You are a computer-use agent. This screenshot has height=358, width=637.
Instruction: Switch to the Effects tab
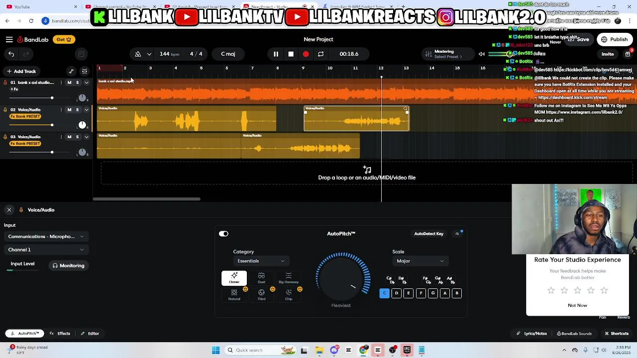coord(60,334)
